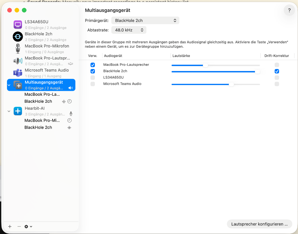Click the speaker output icon on the Multiausgangsgerät row

point(70,88)
